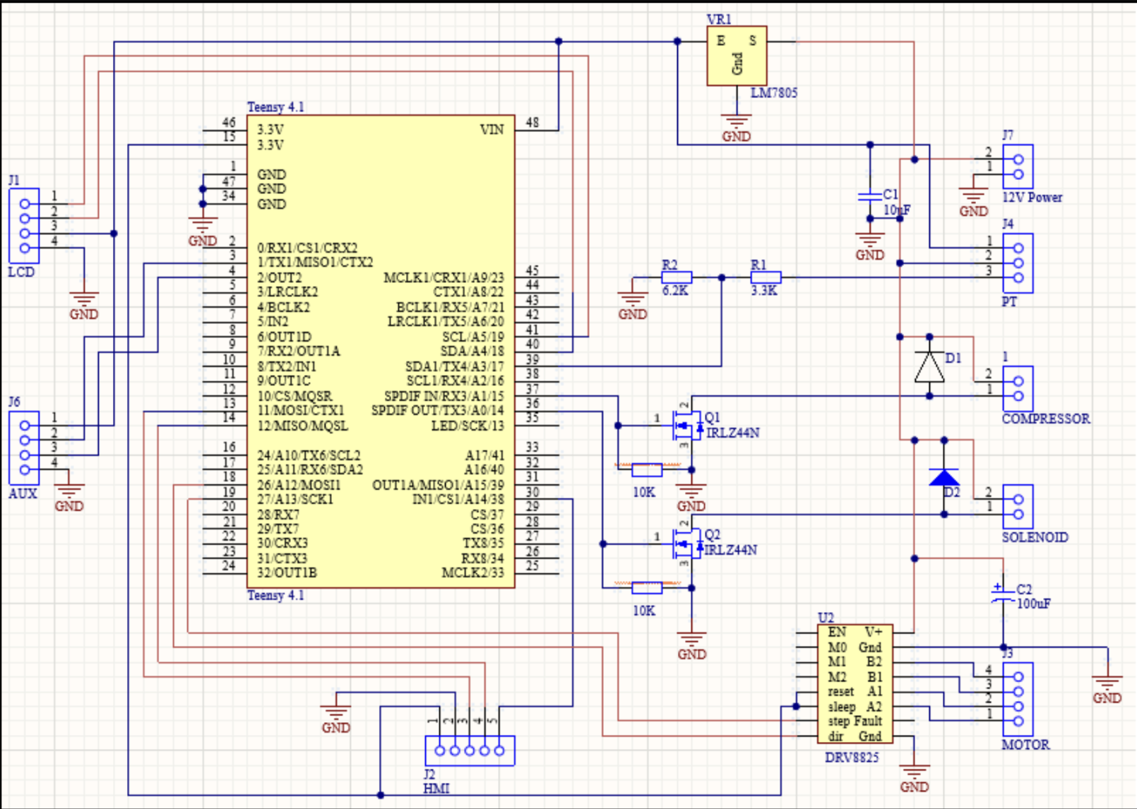The height and width of the screenshot is (809, 1137).
Task: Click the 11/MOSI/CTX1 pin label
Action: tap(301, 410)
